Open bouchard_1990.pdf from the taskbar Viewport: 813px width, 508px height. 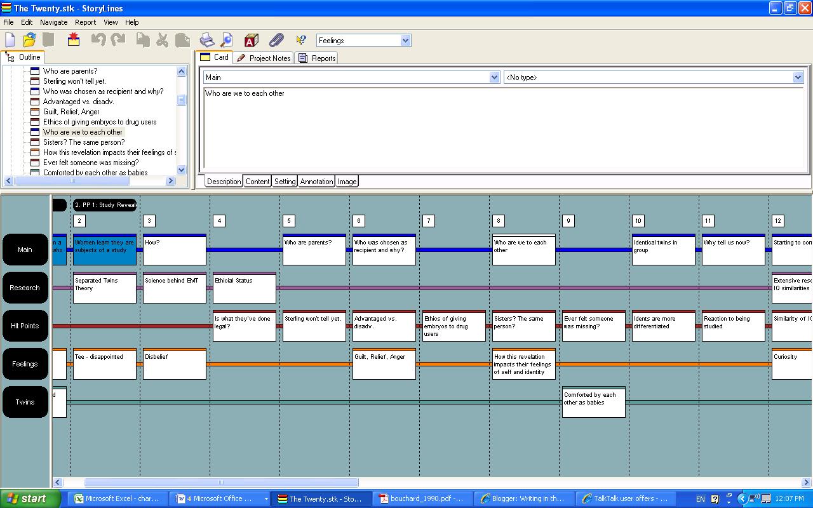coord(422,498)
